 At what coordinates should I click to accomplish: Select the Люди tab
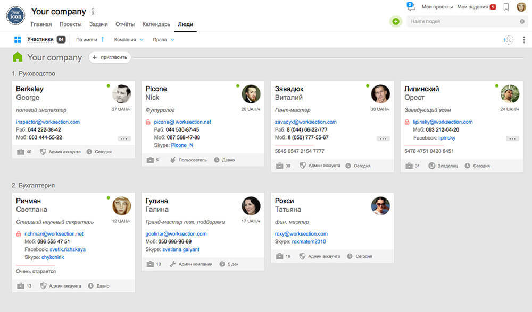[x=186, y=24]
